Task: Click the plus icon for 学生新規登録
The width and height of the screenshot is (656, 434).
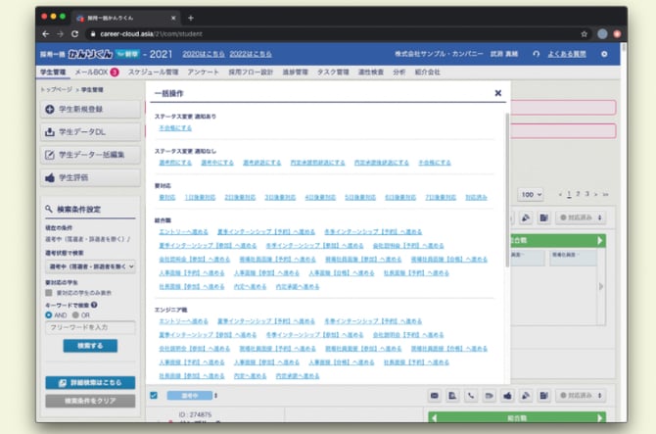Action: (51, 110)
